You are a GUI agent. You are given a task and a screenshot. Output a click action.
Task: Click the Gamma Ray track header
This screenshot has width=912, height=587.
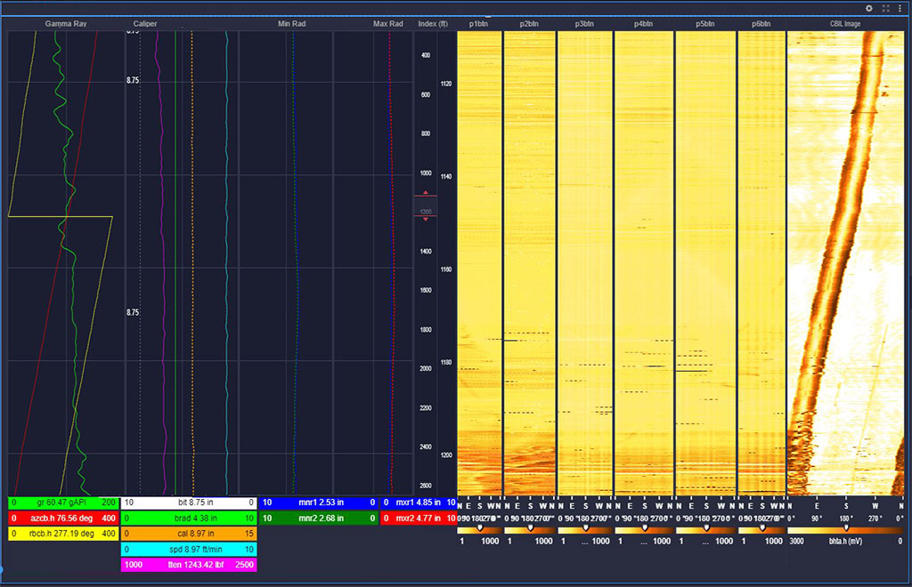pos(66,23)
